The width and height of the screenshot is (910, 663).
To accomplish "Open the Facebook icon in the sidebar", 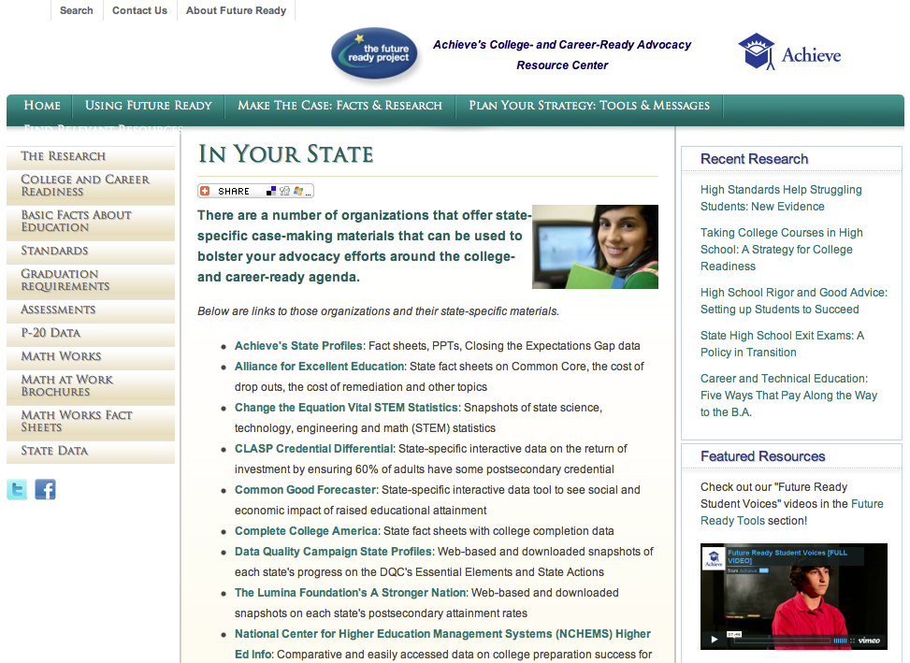I will coord(45,490).
